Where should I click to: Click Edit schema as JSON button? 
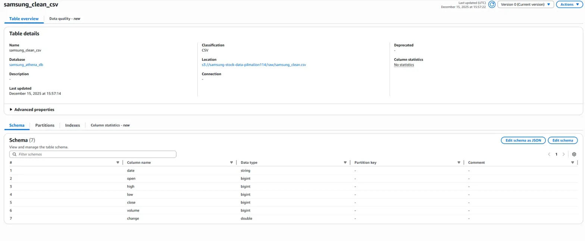(x=523, y=140)
